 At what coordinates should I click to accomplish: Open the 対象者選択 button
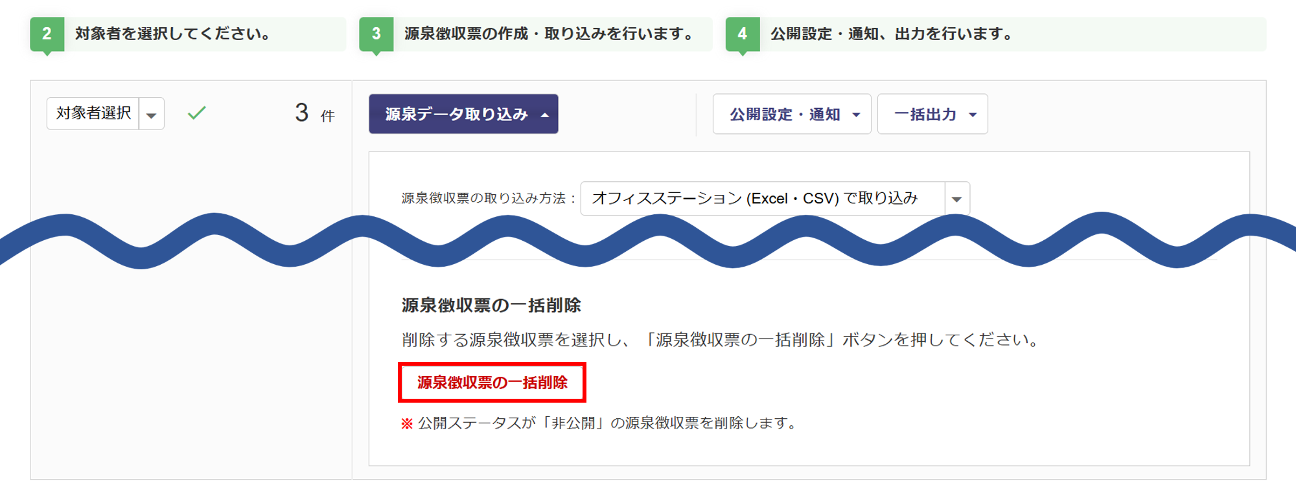tap(93, 113)
